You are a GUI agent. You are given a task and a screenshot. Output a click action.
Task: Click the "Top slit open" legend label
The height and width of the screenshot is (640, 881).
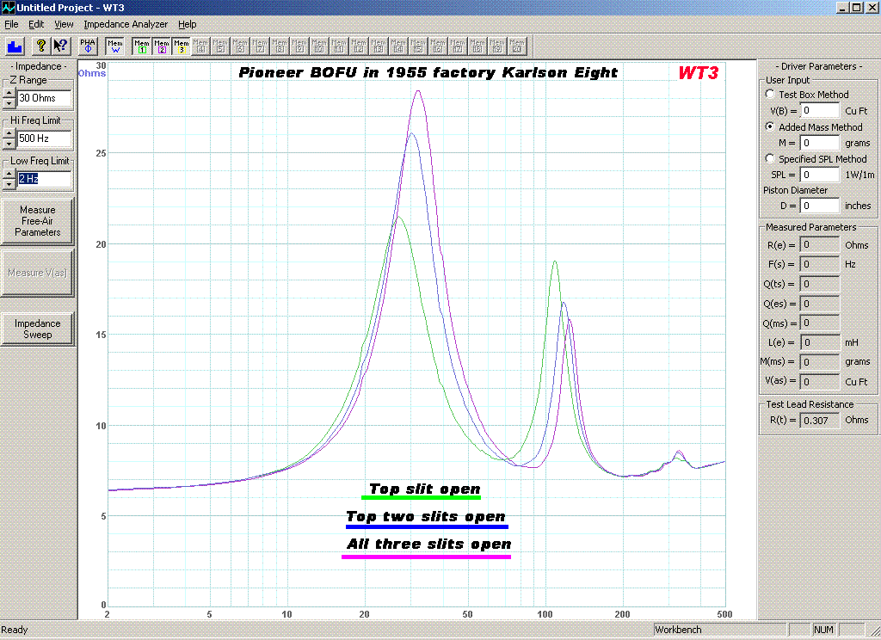[x=425, y=489]
